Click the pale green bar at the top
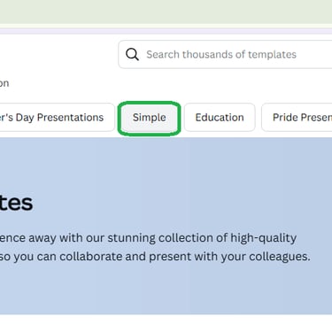 [x=166, y=12]
